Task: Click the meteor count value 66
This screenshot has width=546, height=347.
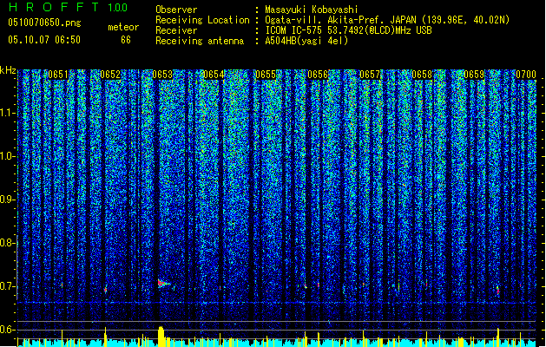Action: coord(126,40)
